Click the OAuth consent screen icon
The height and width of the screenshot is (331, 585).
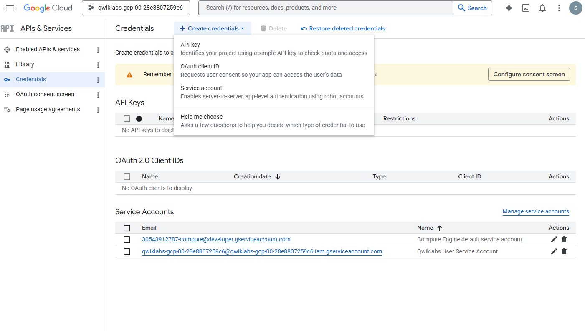7,94
